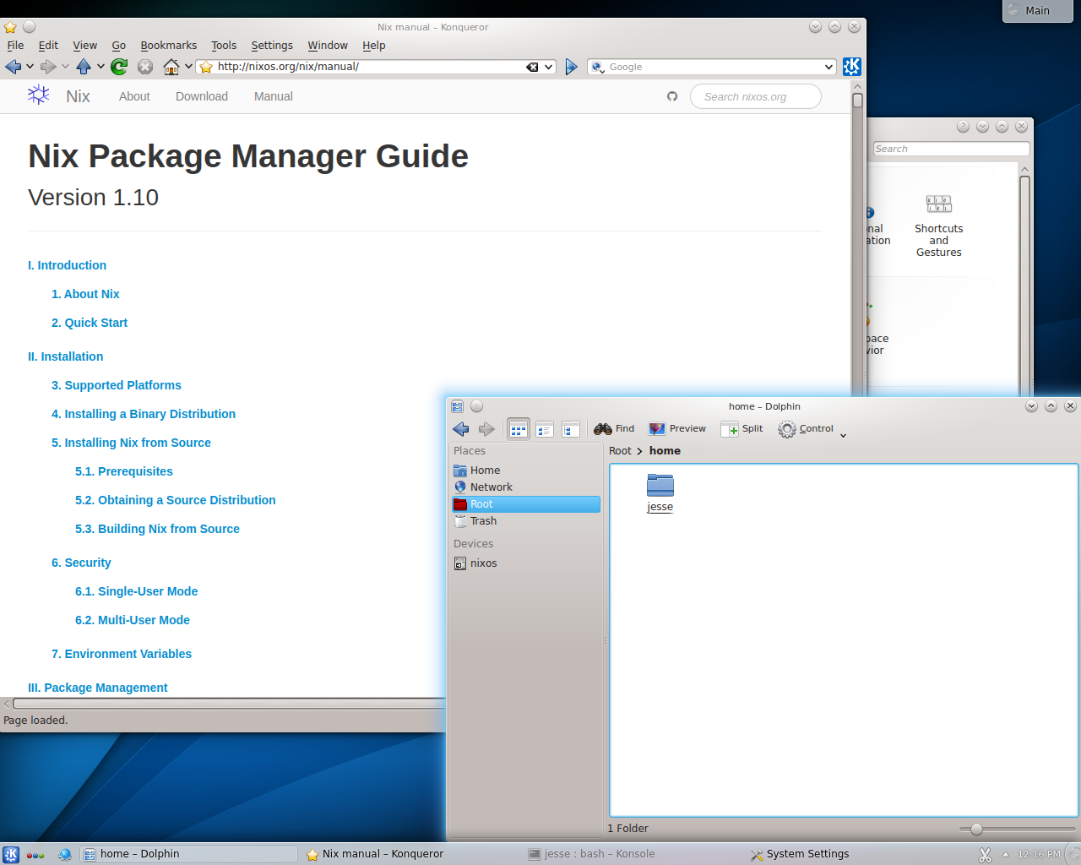Image resolution: width=1081 pixels, height=865 pixels.
Task: Open Shortcuts and Gestures in System Settings
Action: [x=938, y=226]
